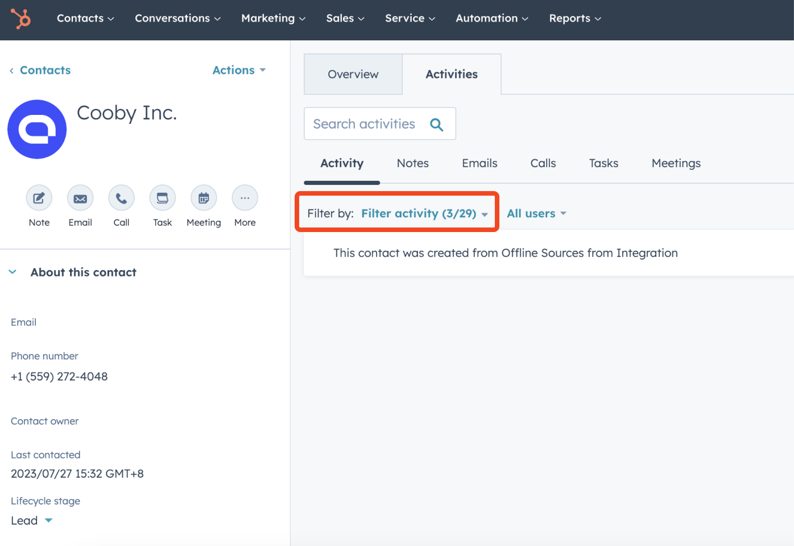
Task: Open the Actions dropdown
Action: click(239, 70)
